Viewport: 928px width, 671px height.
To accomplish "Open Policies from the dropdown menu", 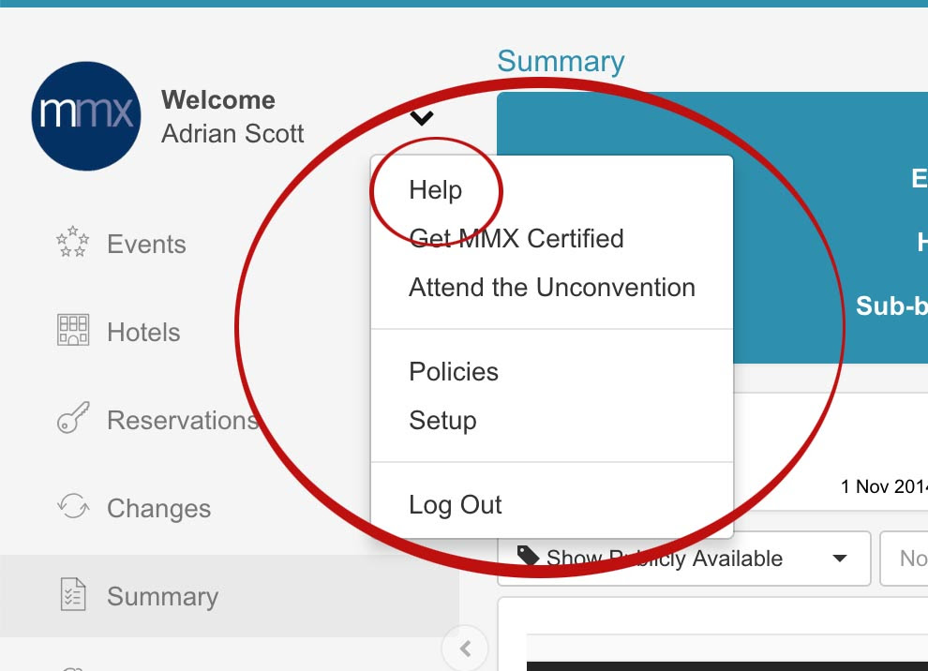I will [x=454, y=372].
